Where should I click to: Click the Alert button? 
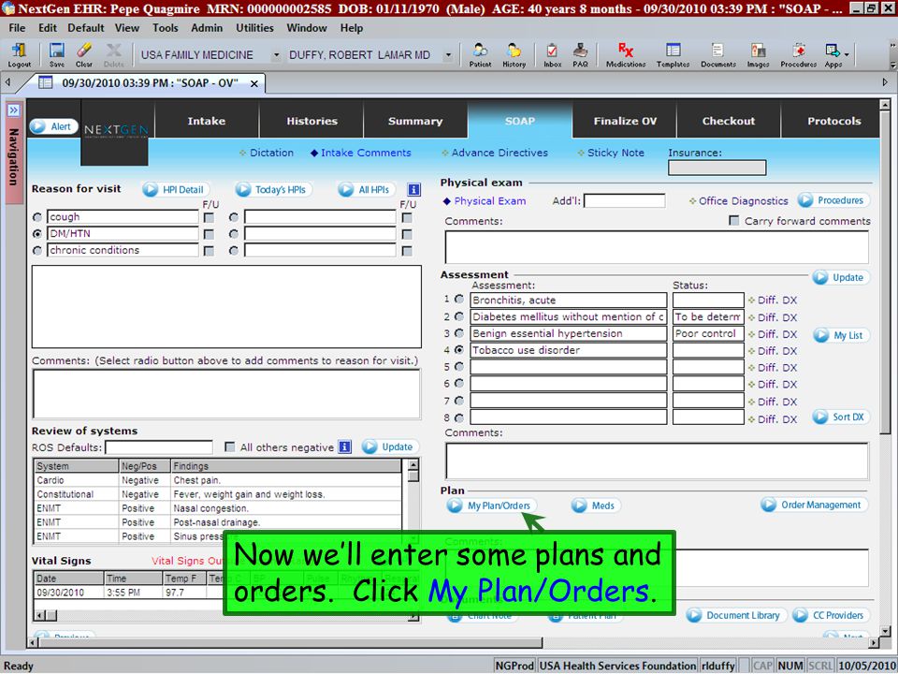(x=54, y=126)
